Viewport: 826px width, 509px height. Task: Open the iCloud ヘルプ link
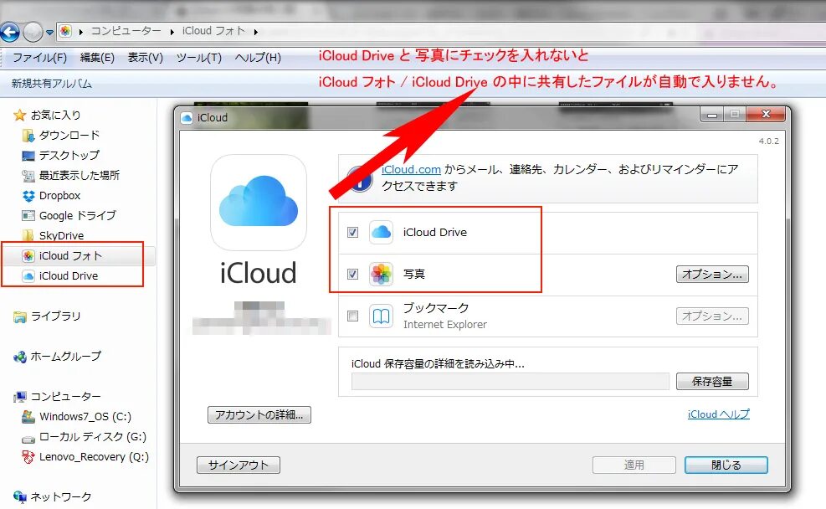[719, 414]
